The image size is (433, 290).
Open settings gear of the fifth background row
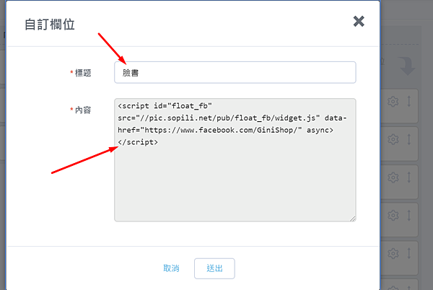pyautogui.click(x=393, y=253)
